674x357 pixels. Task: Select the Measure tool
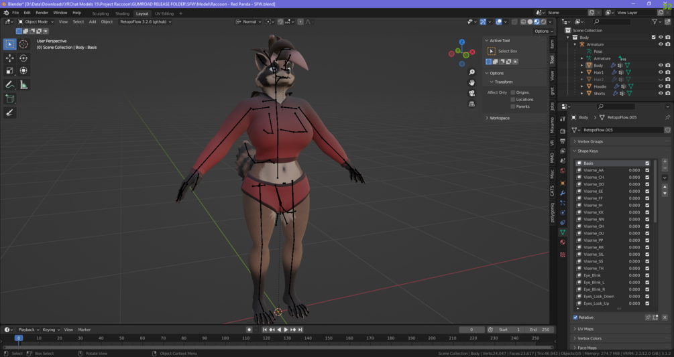click(x=23, y=85)
